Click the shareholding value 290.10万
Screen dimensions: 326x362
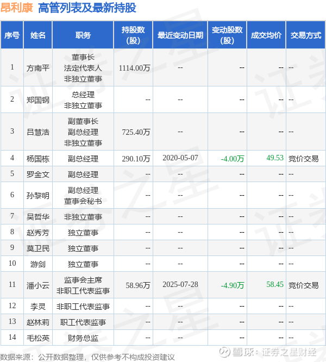tap(136, 159)
